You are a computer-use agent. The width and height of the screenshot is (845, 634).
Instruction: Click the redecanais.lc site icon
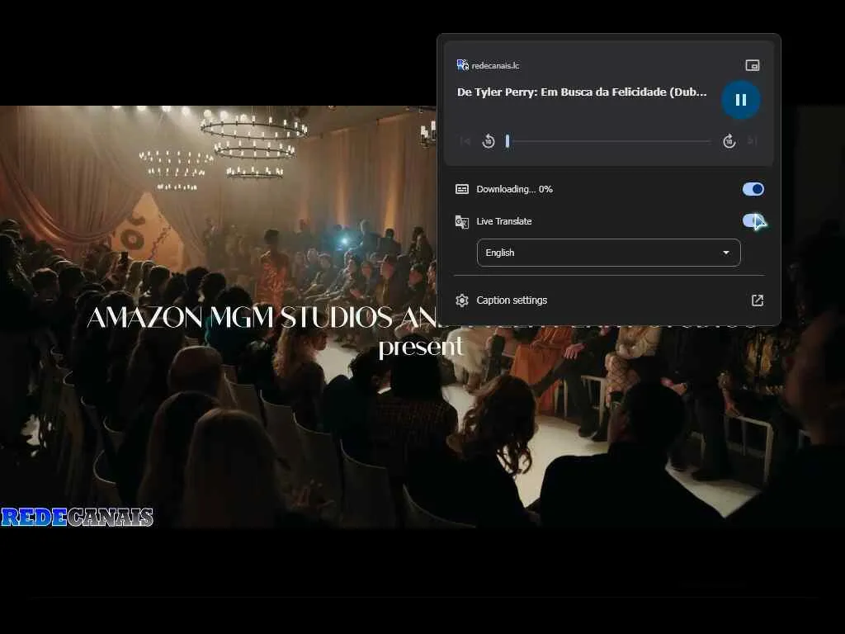point(462,65)
